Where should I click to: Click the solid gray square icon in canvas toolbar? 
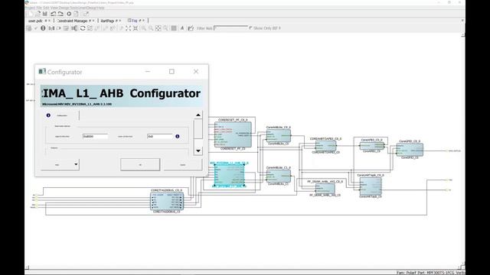(174, 28)
